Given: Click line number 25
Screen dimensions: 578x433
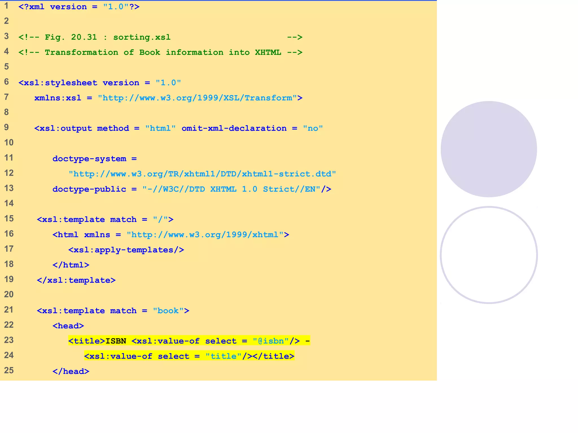Looking at the screenshot, I should point(9,370).
